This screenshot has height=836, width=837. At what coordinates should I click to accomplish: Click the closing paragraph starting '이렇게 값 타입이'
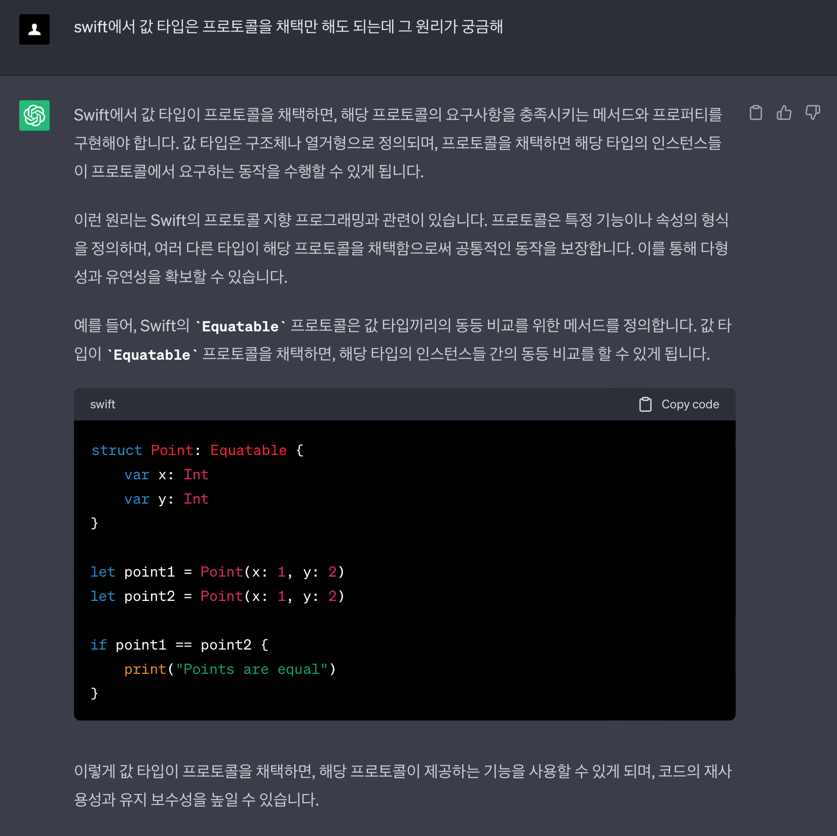[403, 785]
